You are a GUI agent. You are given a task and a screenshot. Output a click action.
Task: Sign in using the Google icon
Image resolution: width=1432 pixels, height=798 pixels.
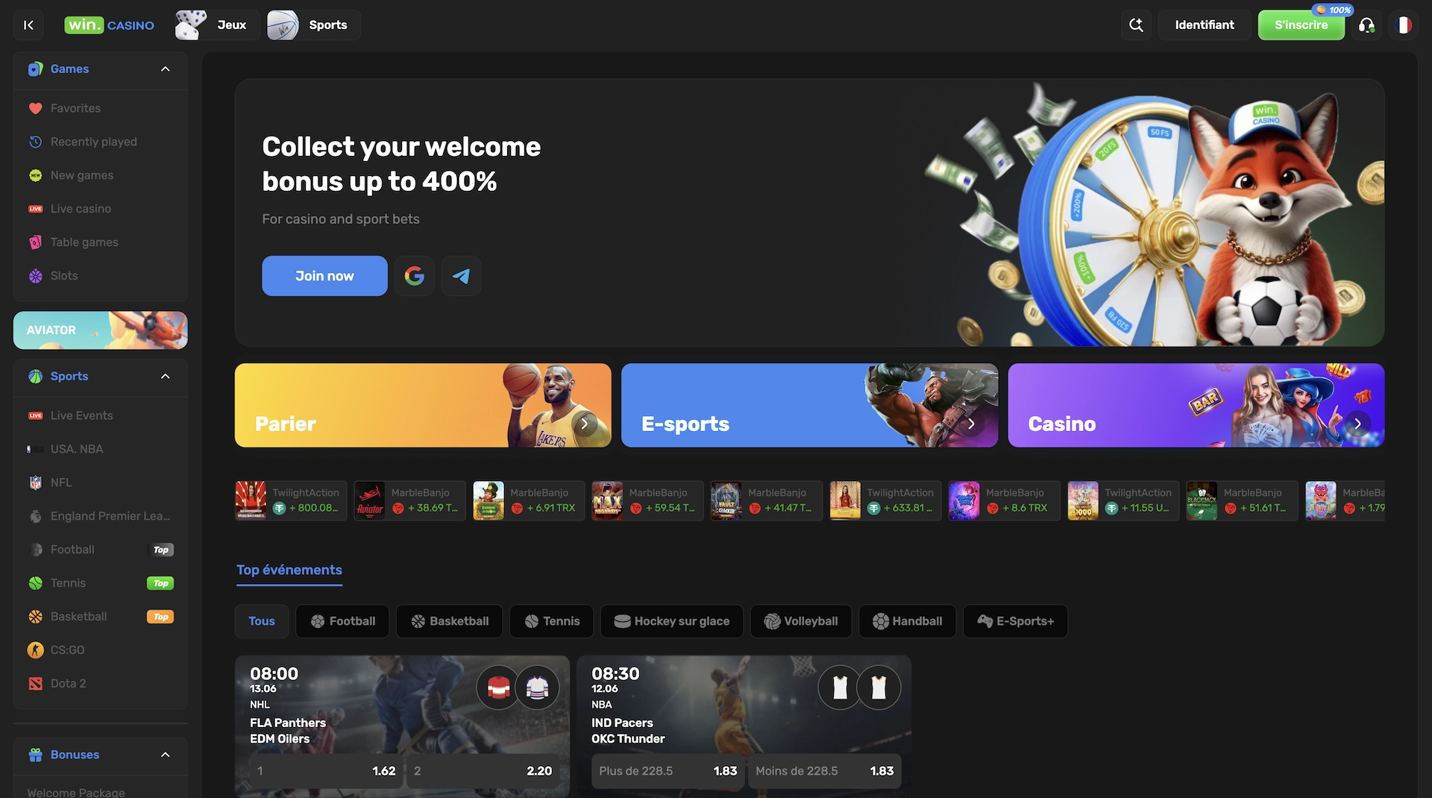[414, 275]
